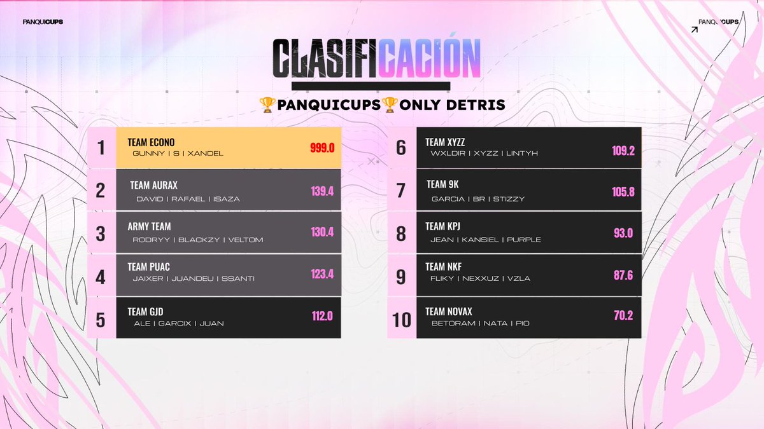Image resolution: width=764 pixels, height=429 pixels.
Task: Click the TEAM XYZZ name
Action: (445, 142)
